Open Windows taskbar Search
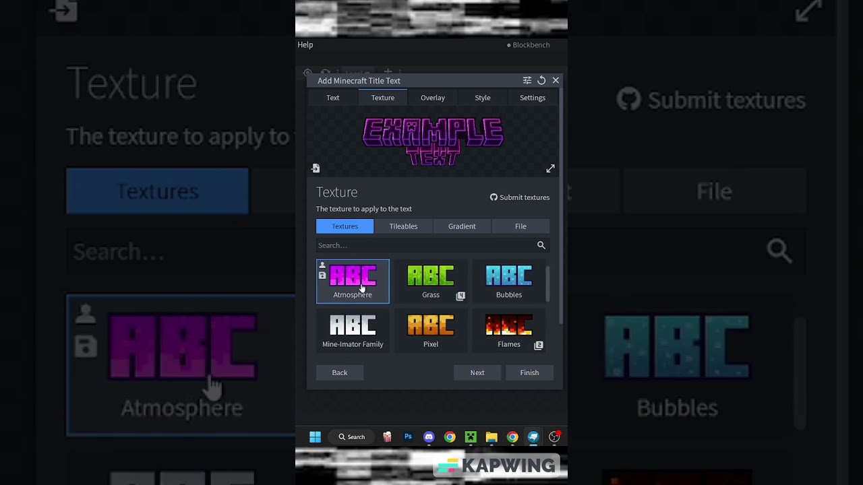This screenshot has width=863, height=485. (x=352, y=437)
